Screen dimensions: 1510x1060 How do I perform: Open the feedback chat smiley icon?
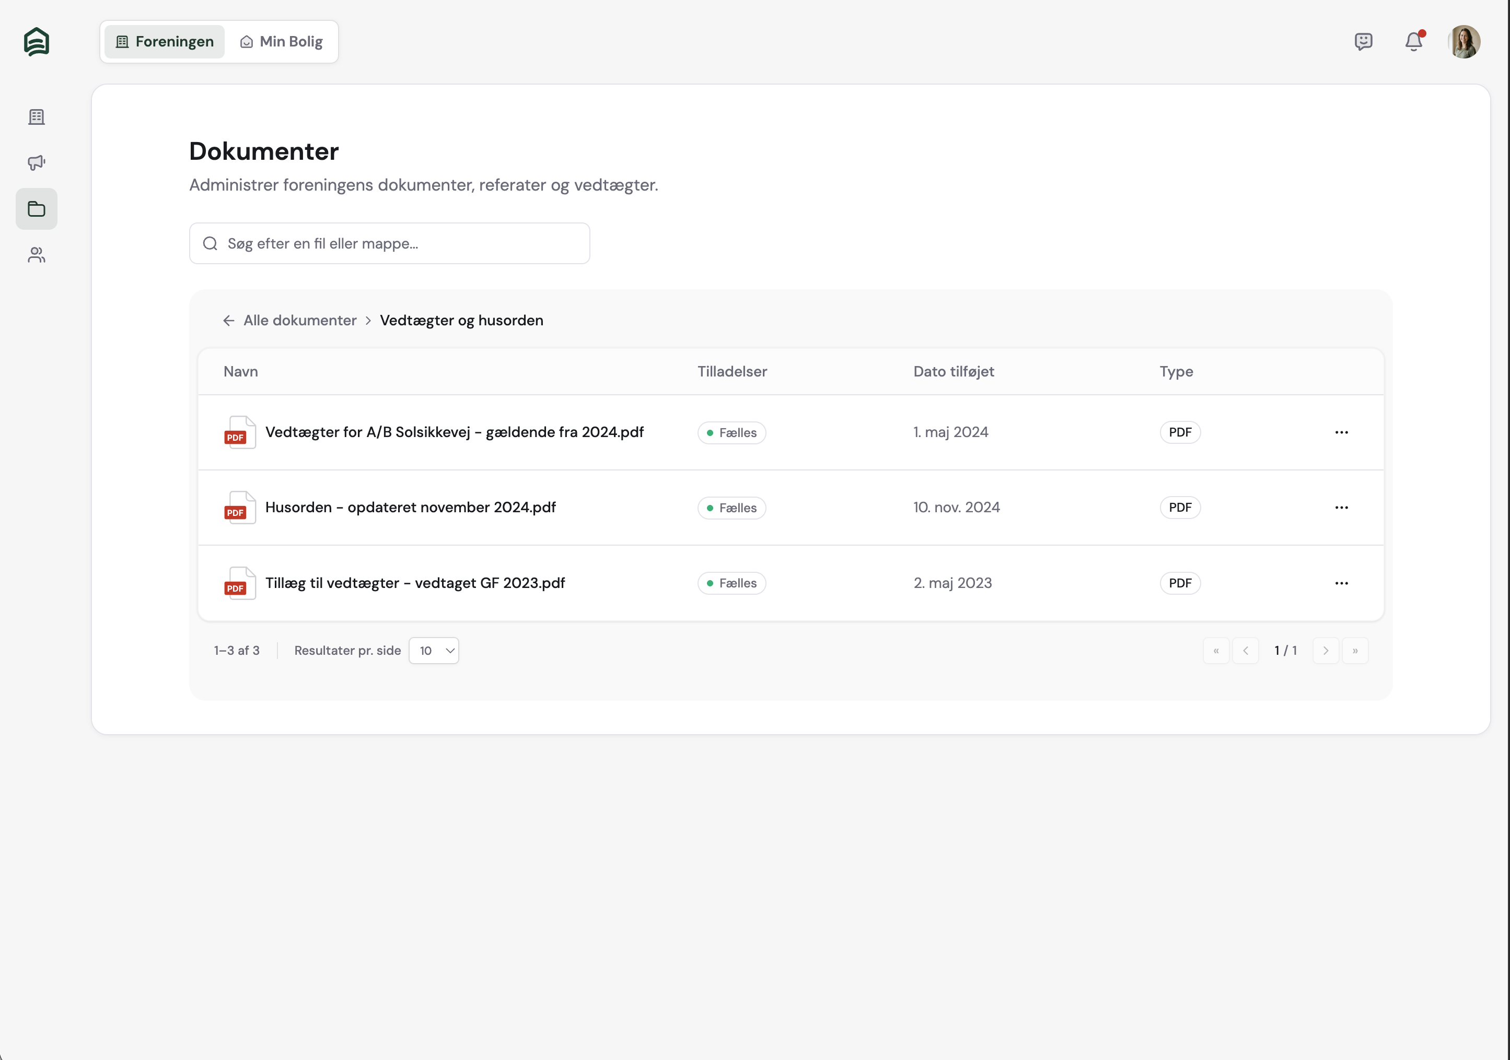pos(1363,42)
